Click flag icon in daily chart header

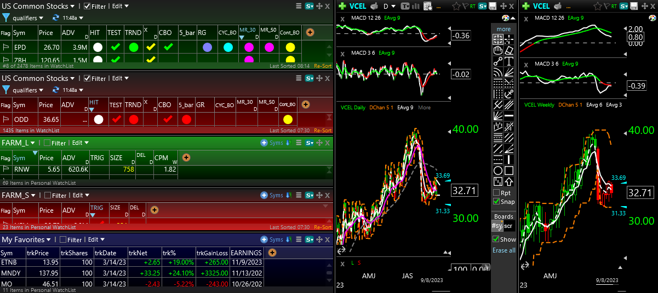(x=465, y=7)
